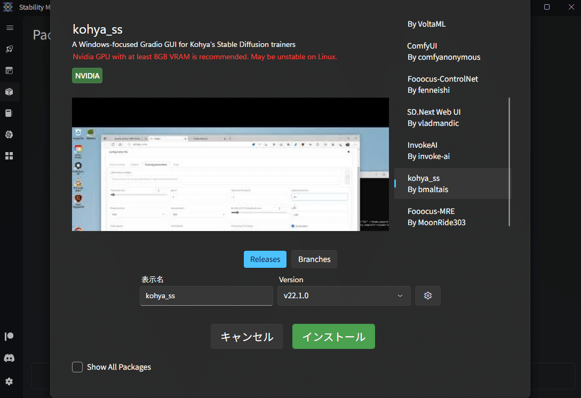Select SD.Next Web UI package
The height and width of the screenshot is (398, 581).
pos(452,117)
